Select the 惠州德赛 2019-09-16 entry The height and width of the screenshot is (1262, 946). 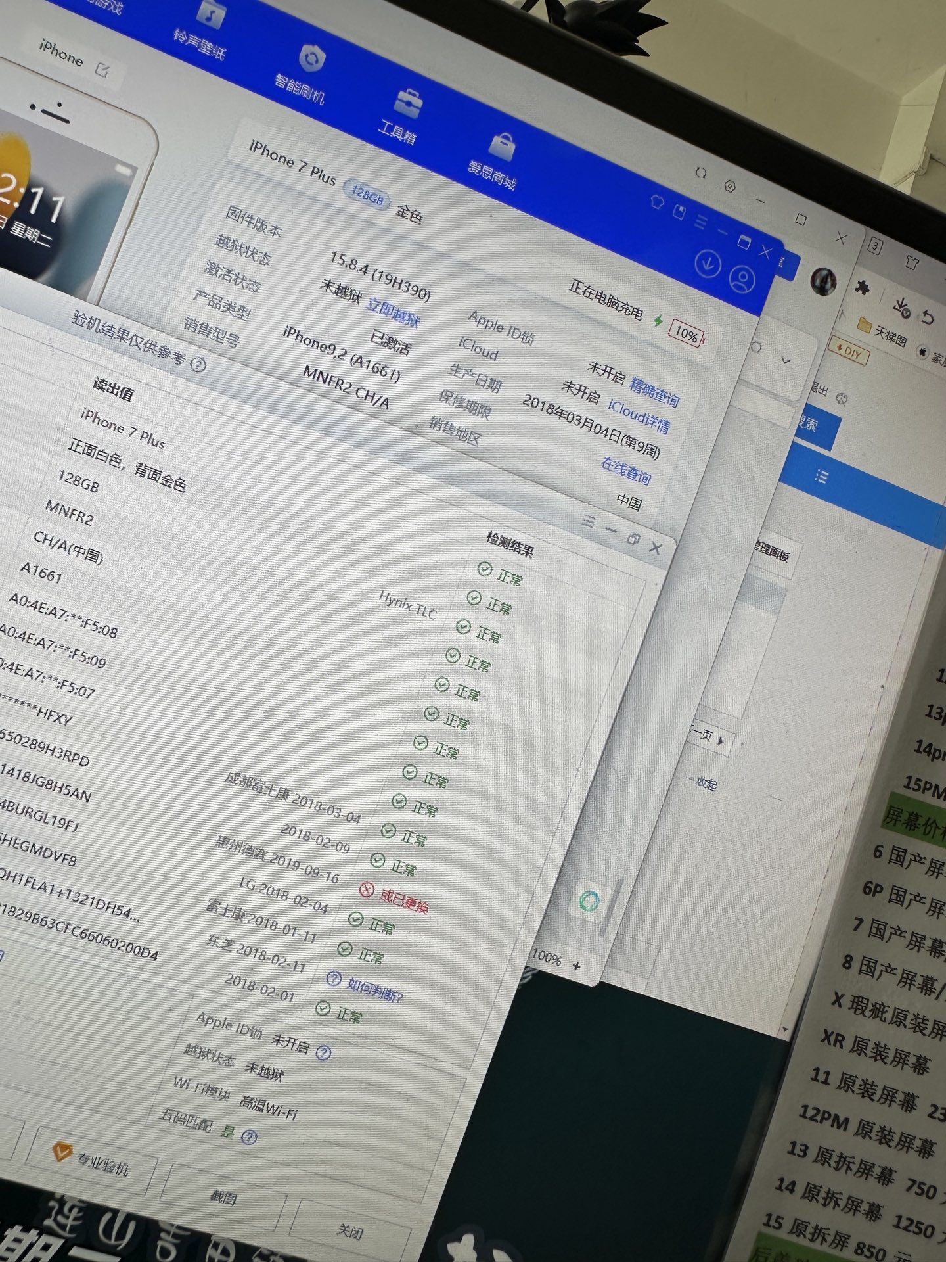(278, 860)
